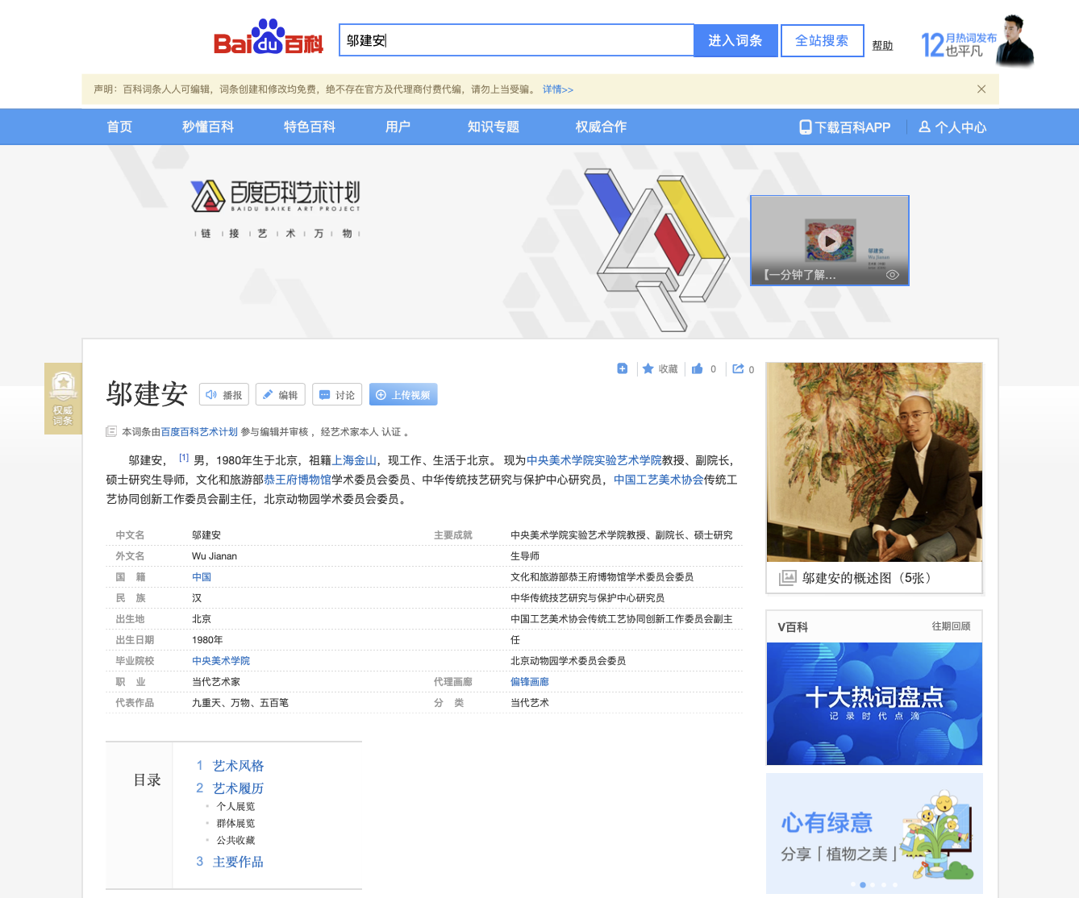
Task: Open 讨论 discussion button
Action: point(337,395)
